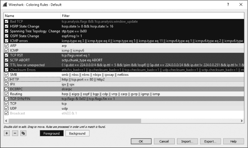This screenshot has width=248, height=148.
Task: Click the 'udp' filter cell
Action: click(65, 109)
